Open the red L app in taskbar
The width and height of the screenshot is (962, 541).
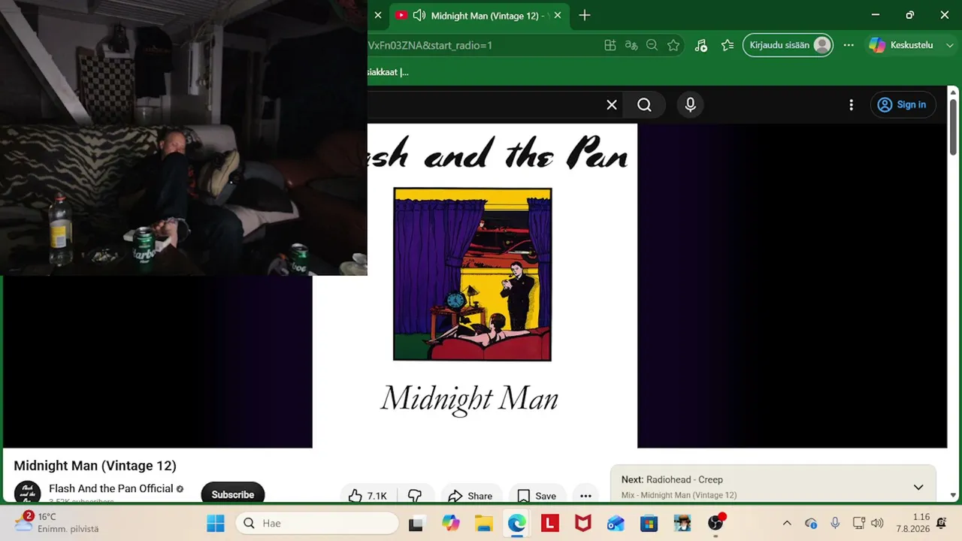pos(550,523)
